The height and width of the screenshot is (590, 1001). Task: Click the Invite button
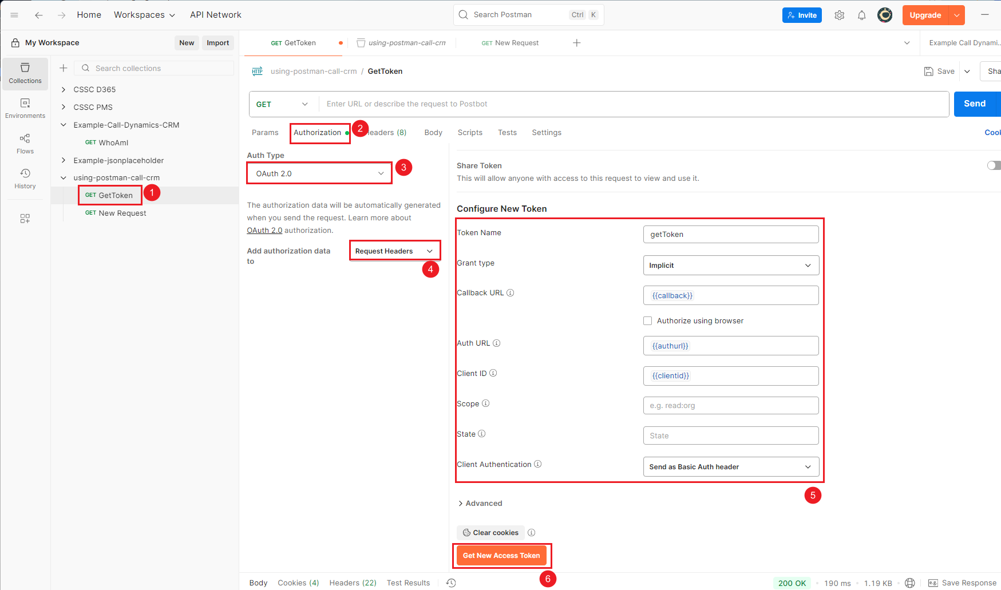[802, 15]
